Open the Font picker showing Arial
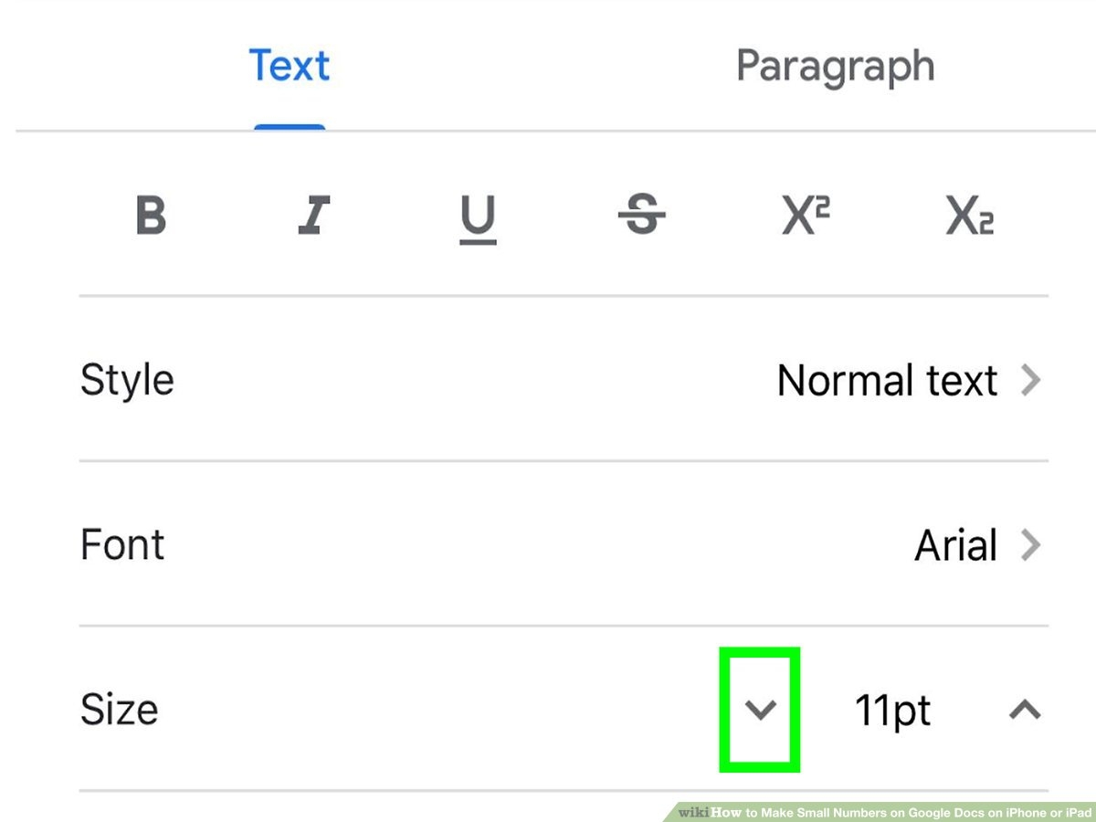The height and width of the screenshot is (822, 1096). click(956, 545)
